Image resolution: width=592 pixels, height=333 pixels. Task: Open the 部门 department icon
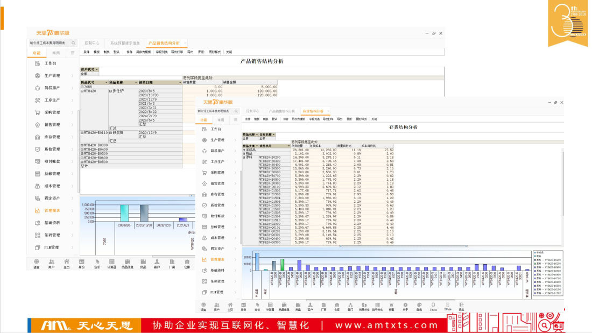click(x=350, y=306)
